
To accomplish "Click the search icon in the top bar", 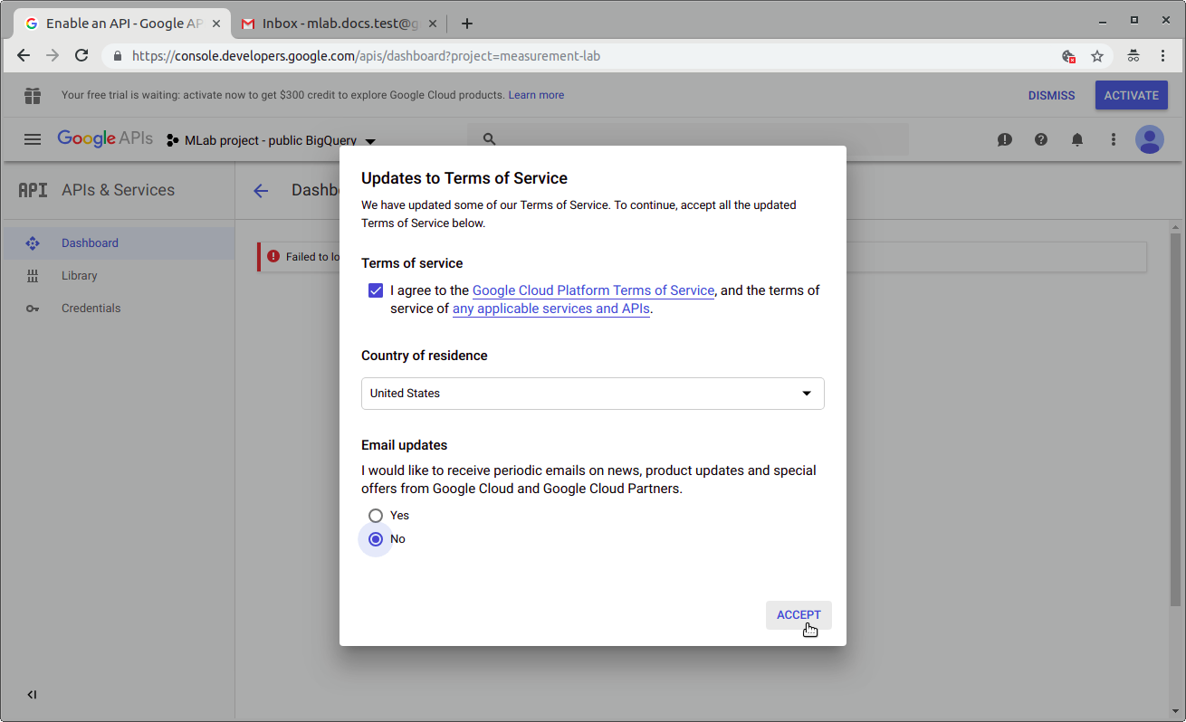I will 489,138.
